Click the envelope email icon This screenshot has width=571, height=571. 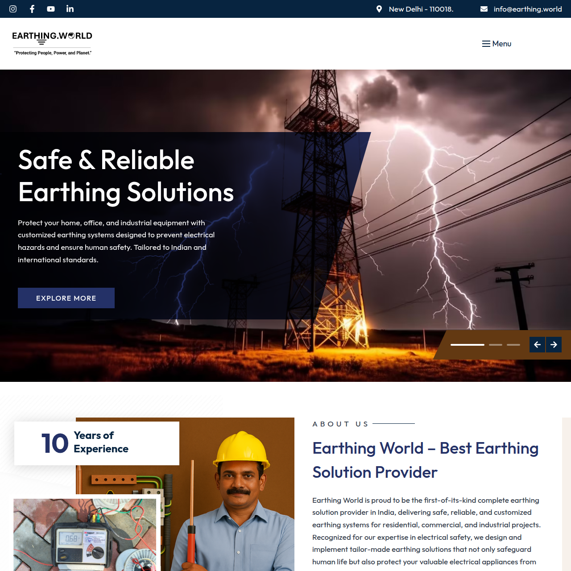(484, 9)
